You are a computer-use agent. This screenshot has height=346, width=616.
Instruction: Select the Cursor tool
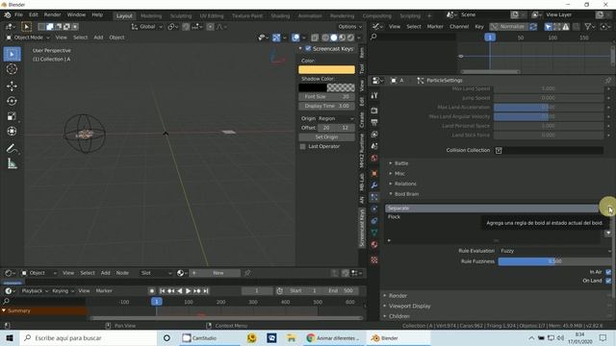click(x=12, y=69)
